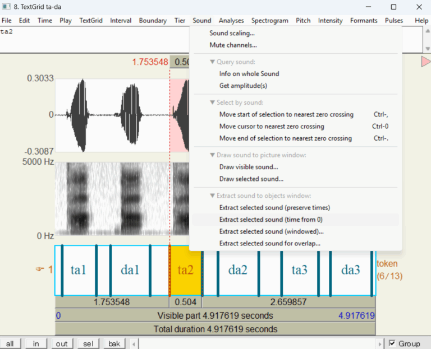Select Move cursor to nearest zero crossing
The height and width of the screenshot is (349, 431).
(x=271, y=126)
